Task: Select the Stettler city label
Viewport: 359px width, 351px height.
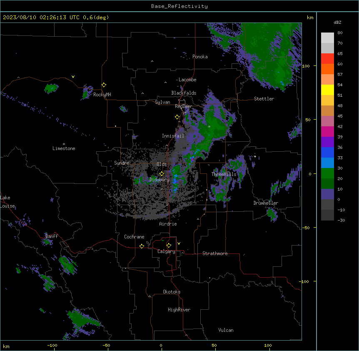Action: (x=264, y=99)
